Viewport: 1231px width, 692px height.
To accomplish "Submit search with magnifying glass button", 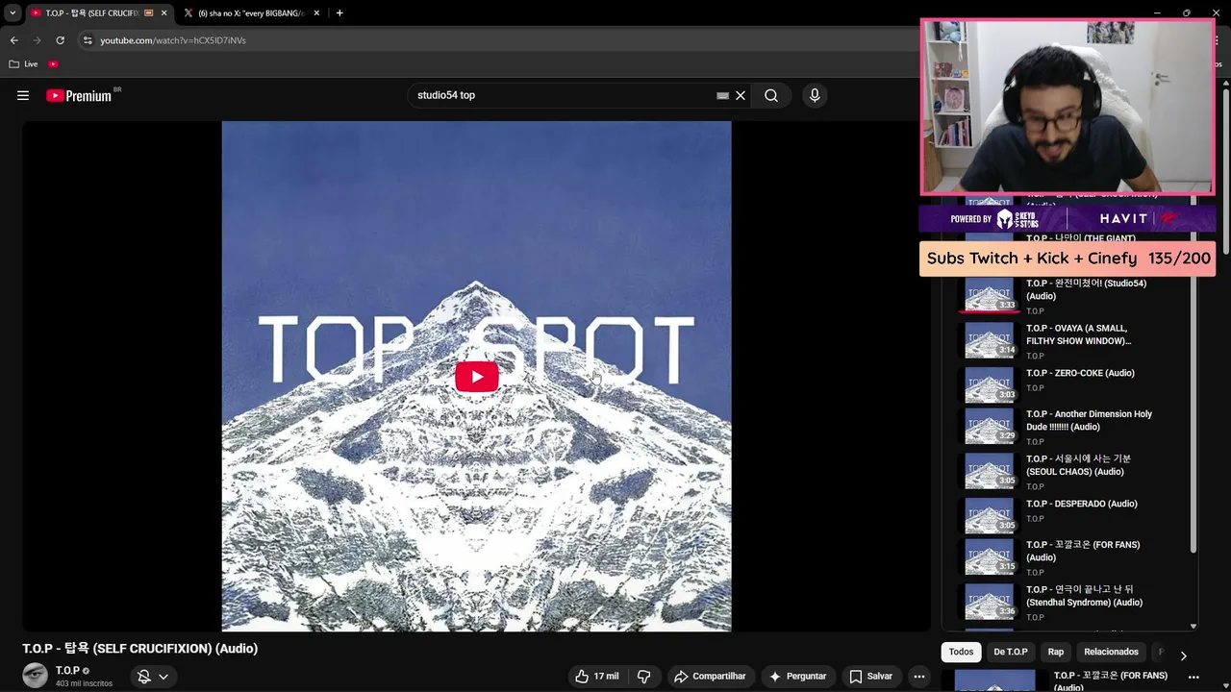I will point(771,95).
